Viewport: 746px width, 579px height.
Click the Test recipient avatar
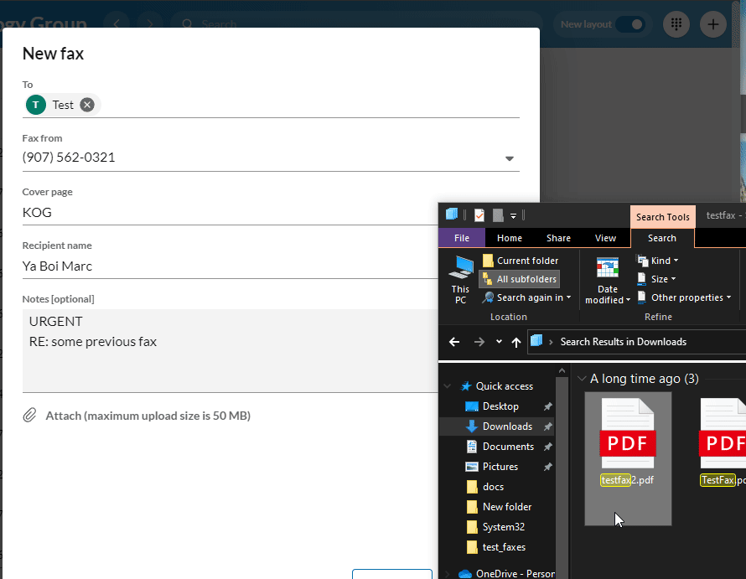tap(36, 105)
